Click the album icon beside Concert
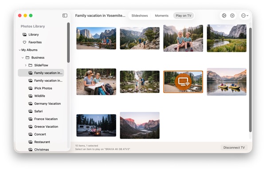The height and width of the screenshot is (171, 266). point(30,134)
